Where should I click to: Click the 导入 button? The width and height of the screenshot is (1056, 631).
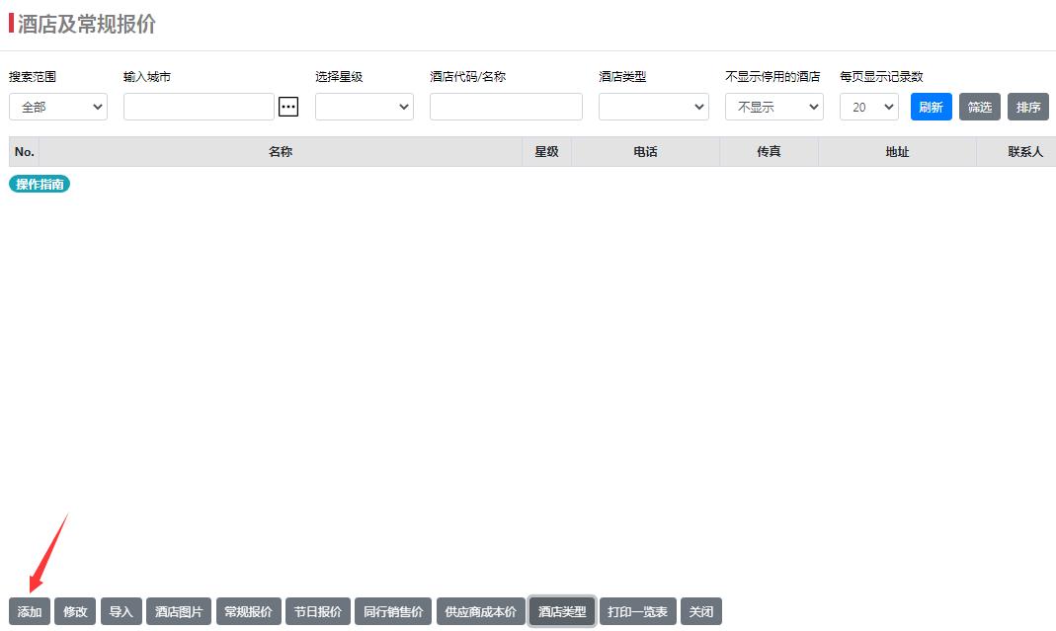click(122, 611)
